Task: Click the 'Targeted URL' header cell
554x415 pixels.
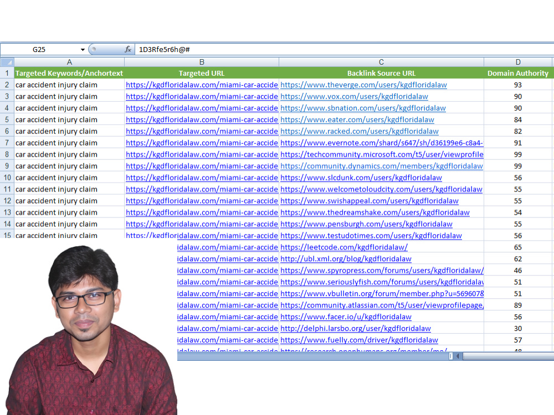Action: pyautogui.click(x=202, y=74)
